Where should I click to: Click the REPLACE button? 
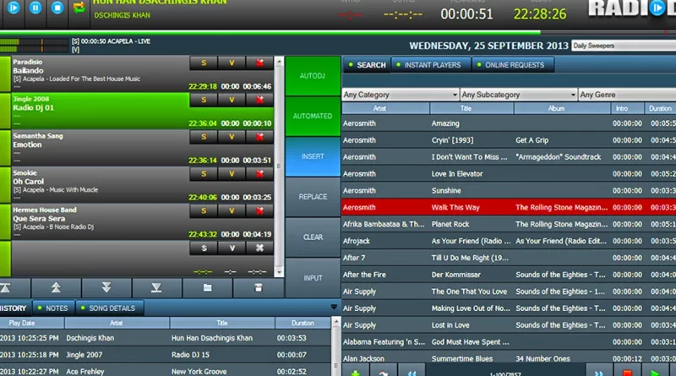(x=313, y=197)
